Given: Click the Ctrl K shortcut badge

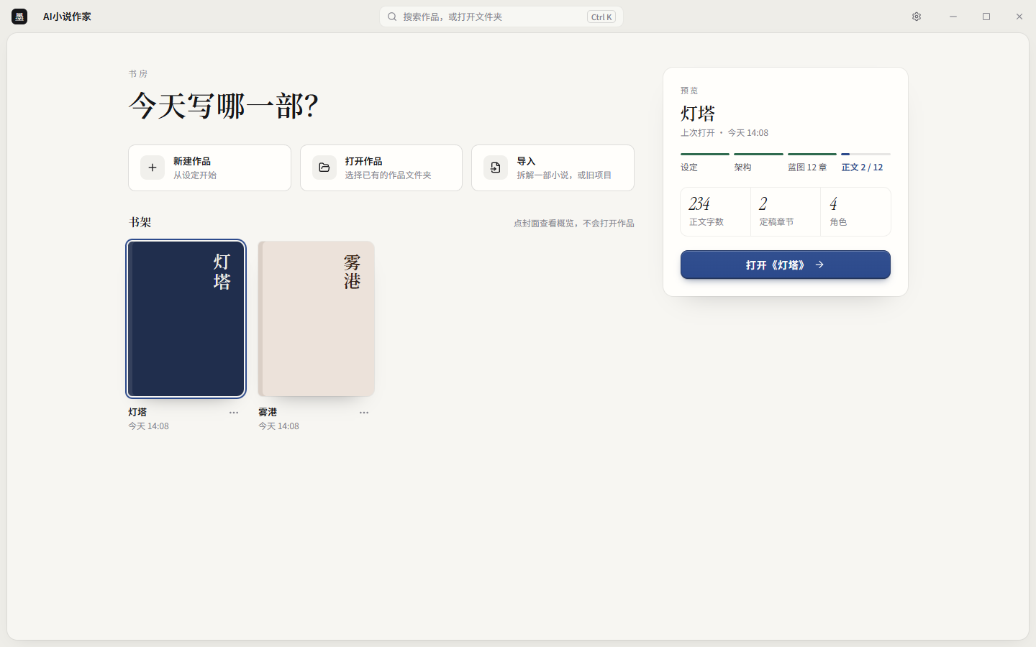Looking at the screenshot, I should point(601,17).
